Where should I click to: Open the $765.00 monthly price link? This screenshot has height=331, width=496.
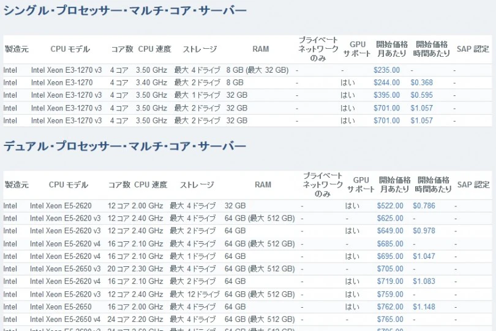(390, 319)
